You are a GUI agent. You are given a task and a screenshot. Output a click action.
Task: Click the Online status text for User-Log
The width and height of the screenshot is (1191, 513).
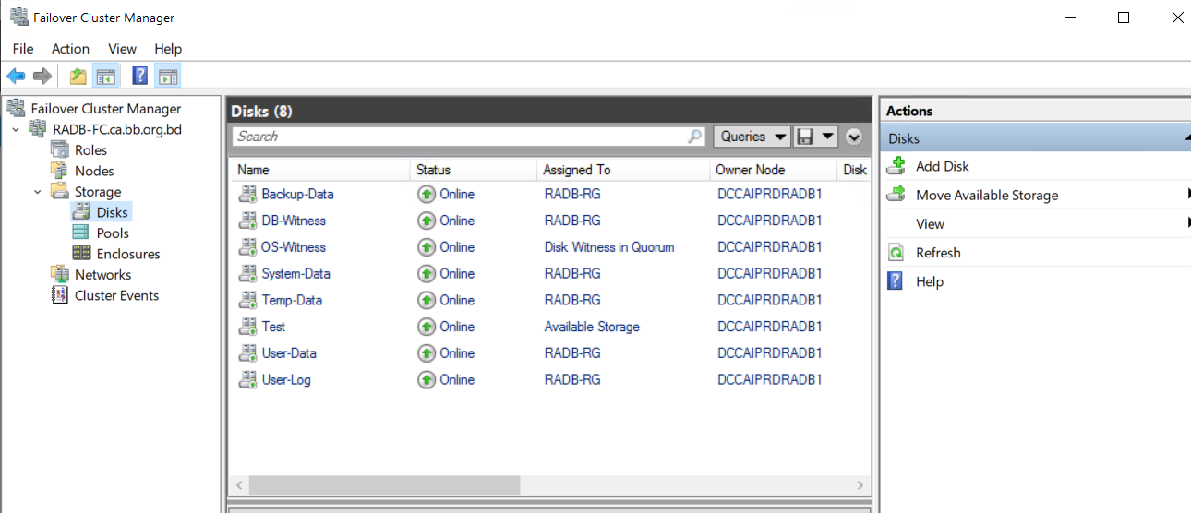point(457,379)
